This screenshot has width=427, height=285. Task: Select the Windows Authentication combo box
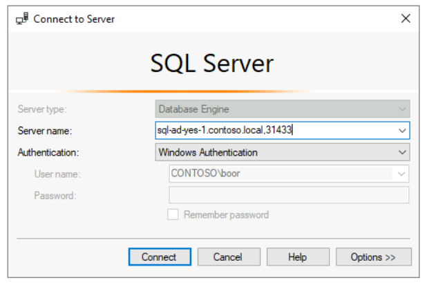pos(283,152)
